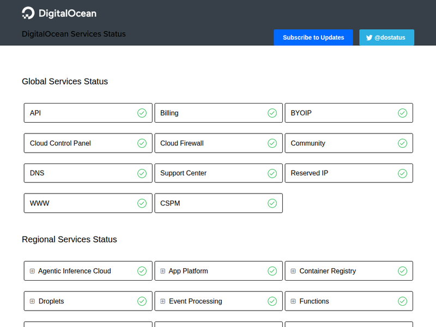
Task: Click the Cloud Firewall label
Action: click(x=182, y=143)
